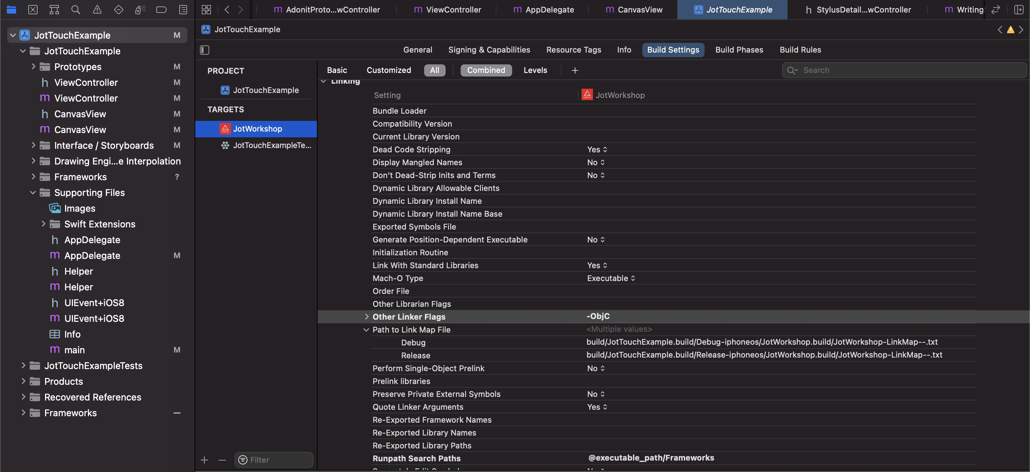Open the Test navigator diamond icon
Image resolution: width=1030 pixels, height=472 pixels.
tap(118, 10)
